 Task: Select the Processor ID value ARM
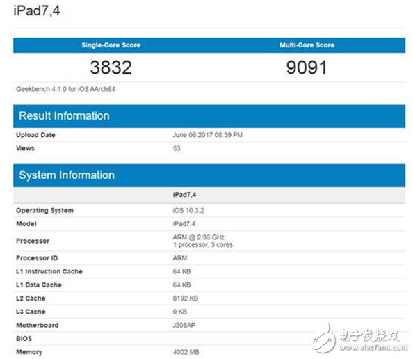tap(180, 258)
